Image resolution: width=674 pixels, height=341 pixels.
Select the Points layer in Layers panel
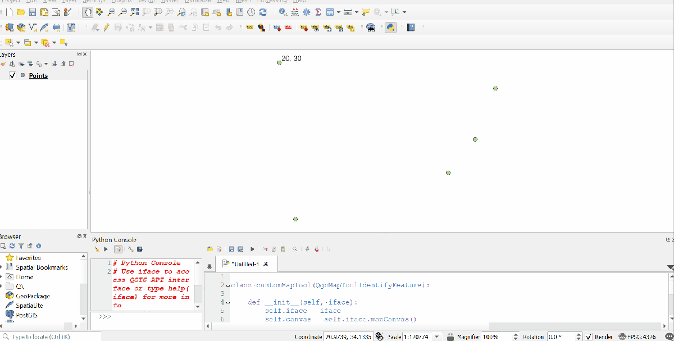(38, 75)
